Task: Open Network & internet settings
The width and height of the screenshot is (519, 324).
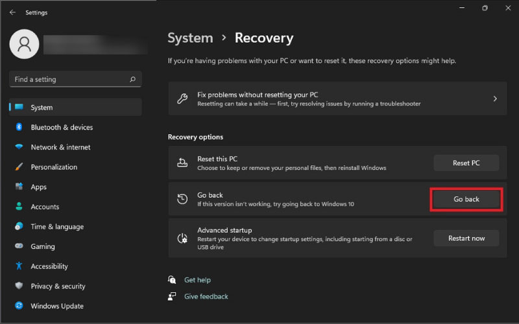Action: tap(75, 147)
